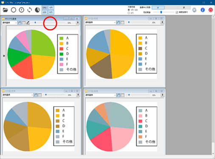The width and height of the screenshot is (215, 159).
Task: Click red C legend swatch in 3(T) panel
Action: point(140,121)
